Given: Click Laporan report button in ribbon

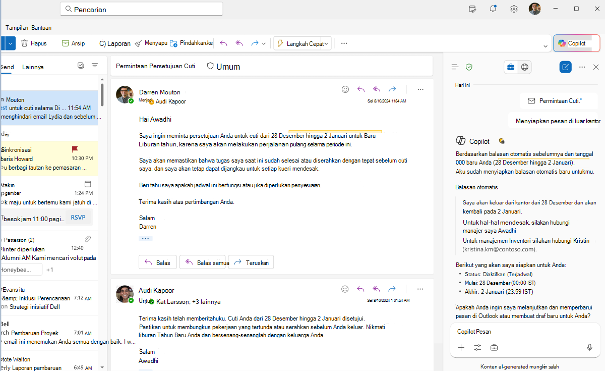Looking at the screenshot, I should pos(114,43).
